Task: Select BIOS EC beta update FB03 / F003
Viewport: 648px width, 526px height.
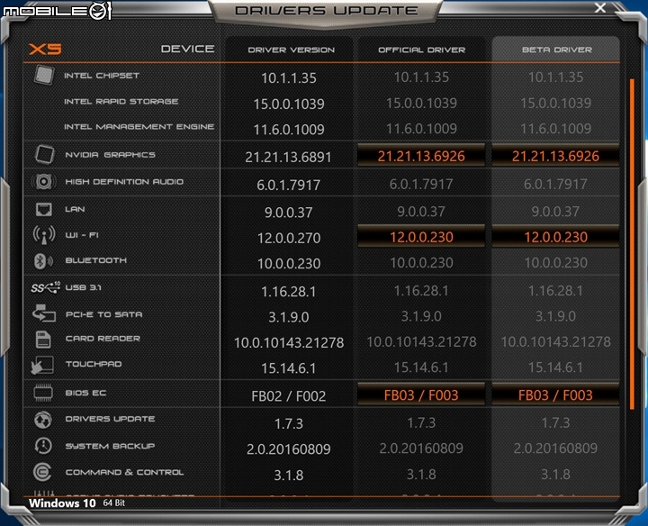Action: click(x=555, y=394)
